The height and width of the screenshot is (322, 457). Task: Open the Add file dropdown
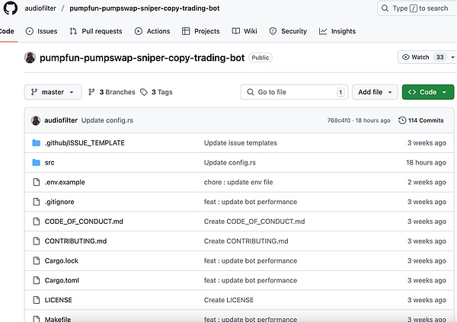(375, 92)
